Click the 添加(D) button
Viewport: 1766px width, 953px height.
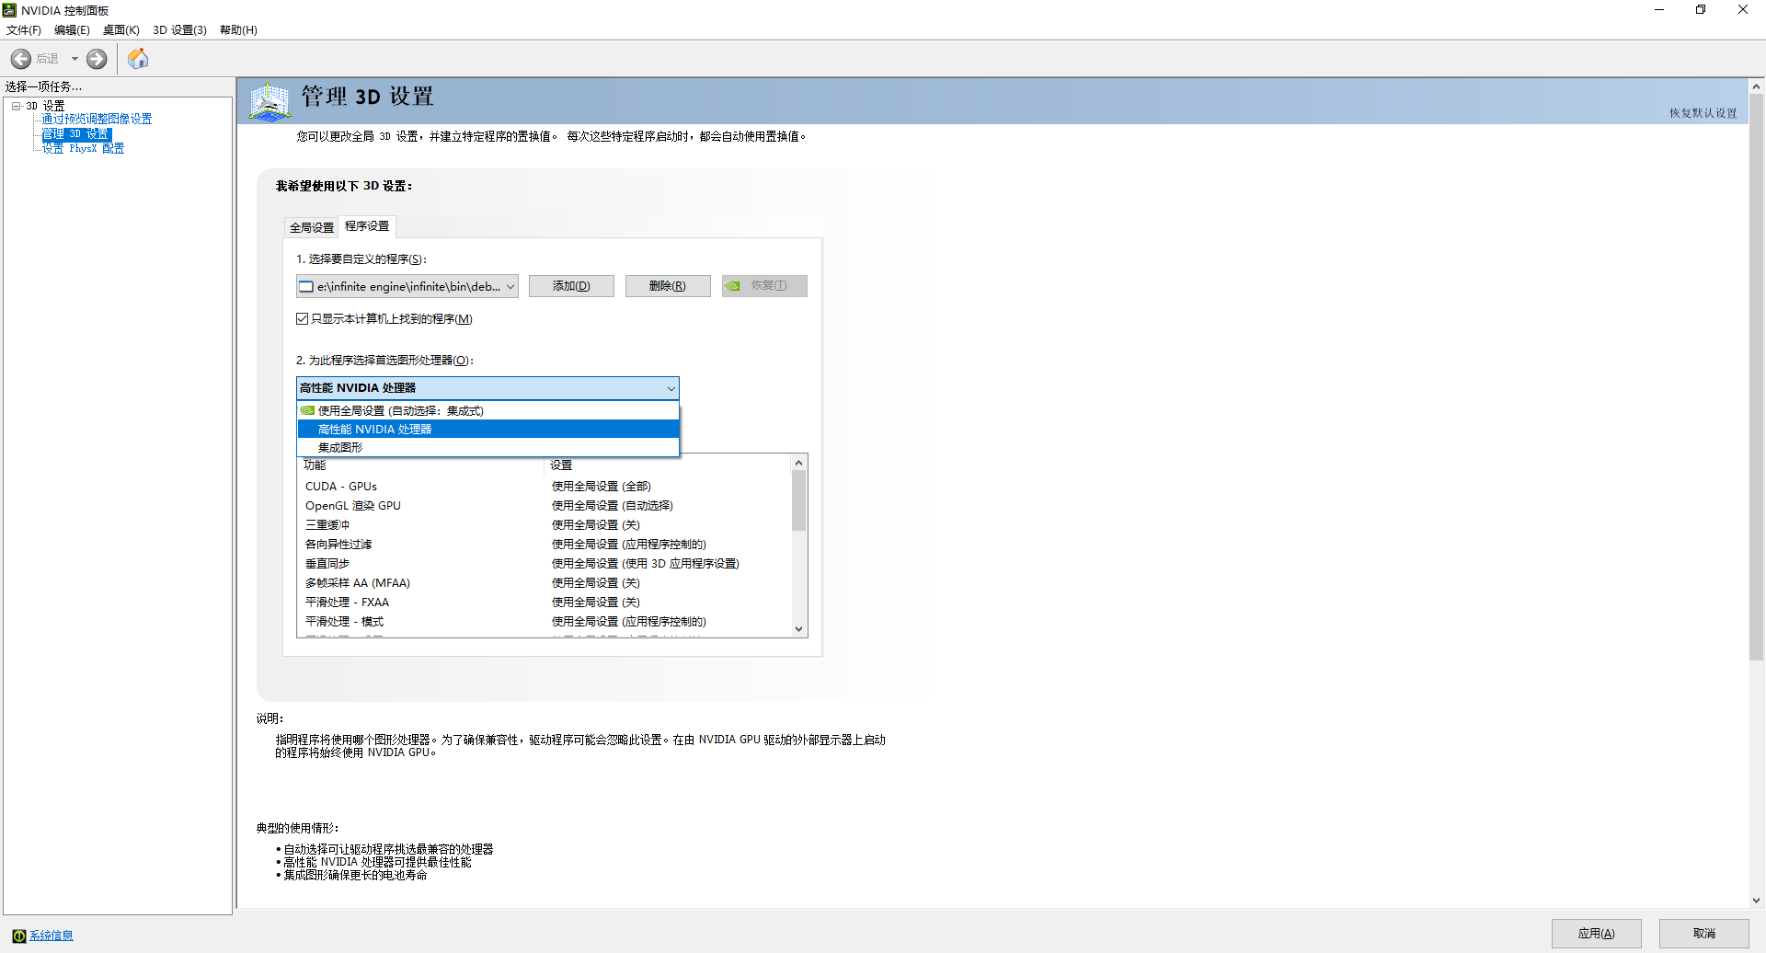571,286
